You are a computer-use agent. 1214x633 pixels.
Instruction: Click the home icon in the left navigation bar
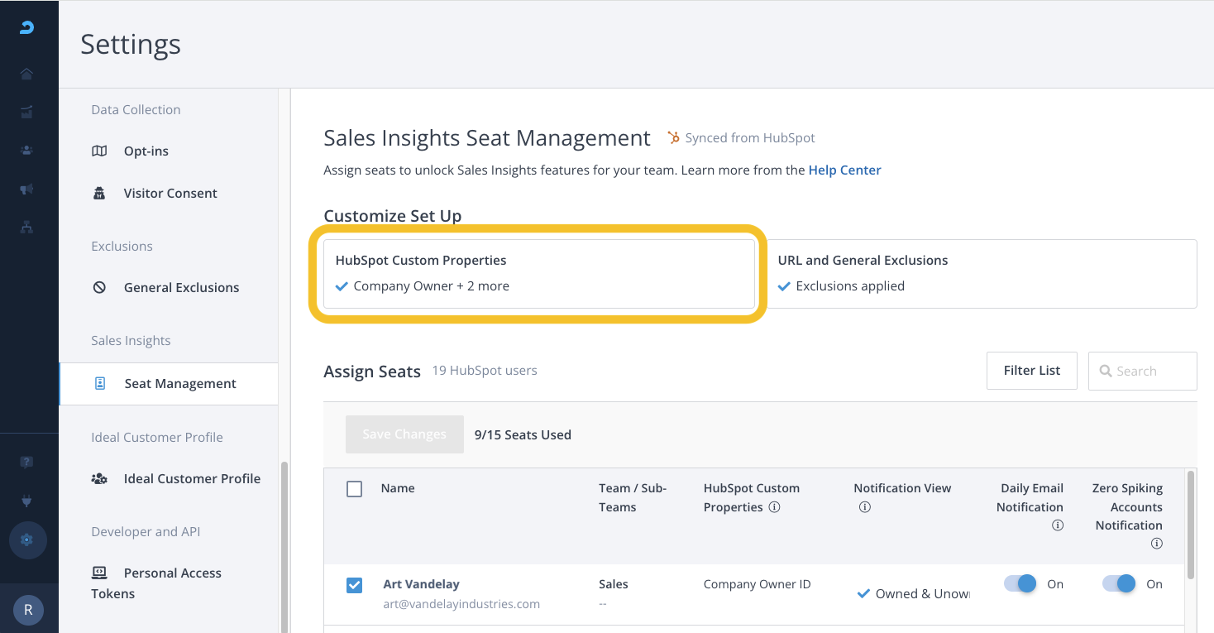26,74
